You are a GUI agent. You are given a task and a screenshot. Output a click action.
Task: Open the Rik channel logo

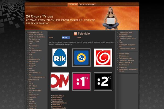pyautogui.click(x=60, y=57)
